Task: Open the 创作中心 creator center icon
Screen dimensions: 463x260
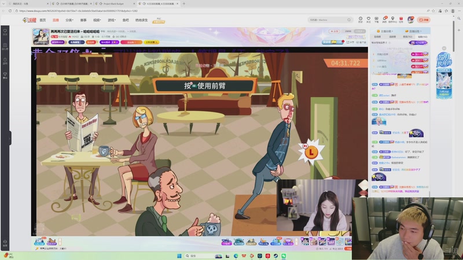Action: 392,20
